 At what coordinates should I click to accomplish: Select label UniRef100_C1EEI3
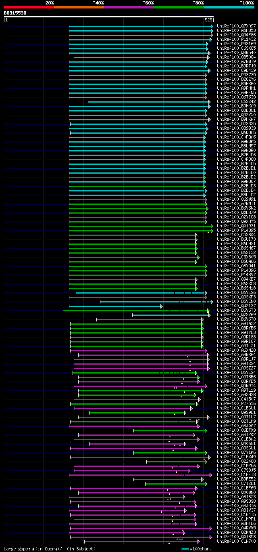tap(236, 474)
